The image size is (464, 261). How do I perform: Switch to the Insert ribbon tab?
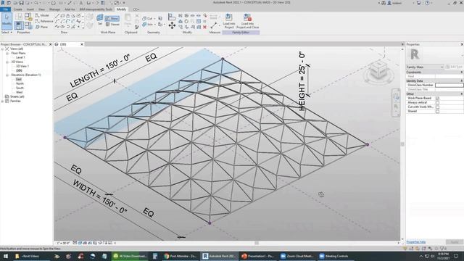30,9
